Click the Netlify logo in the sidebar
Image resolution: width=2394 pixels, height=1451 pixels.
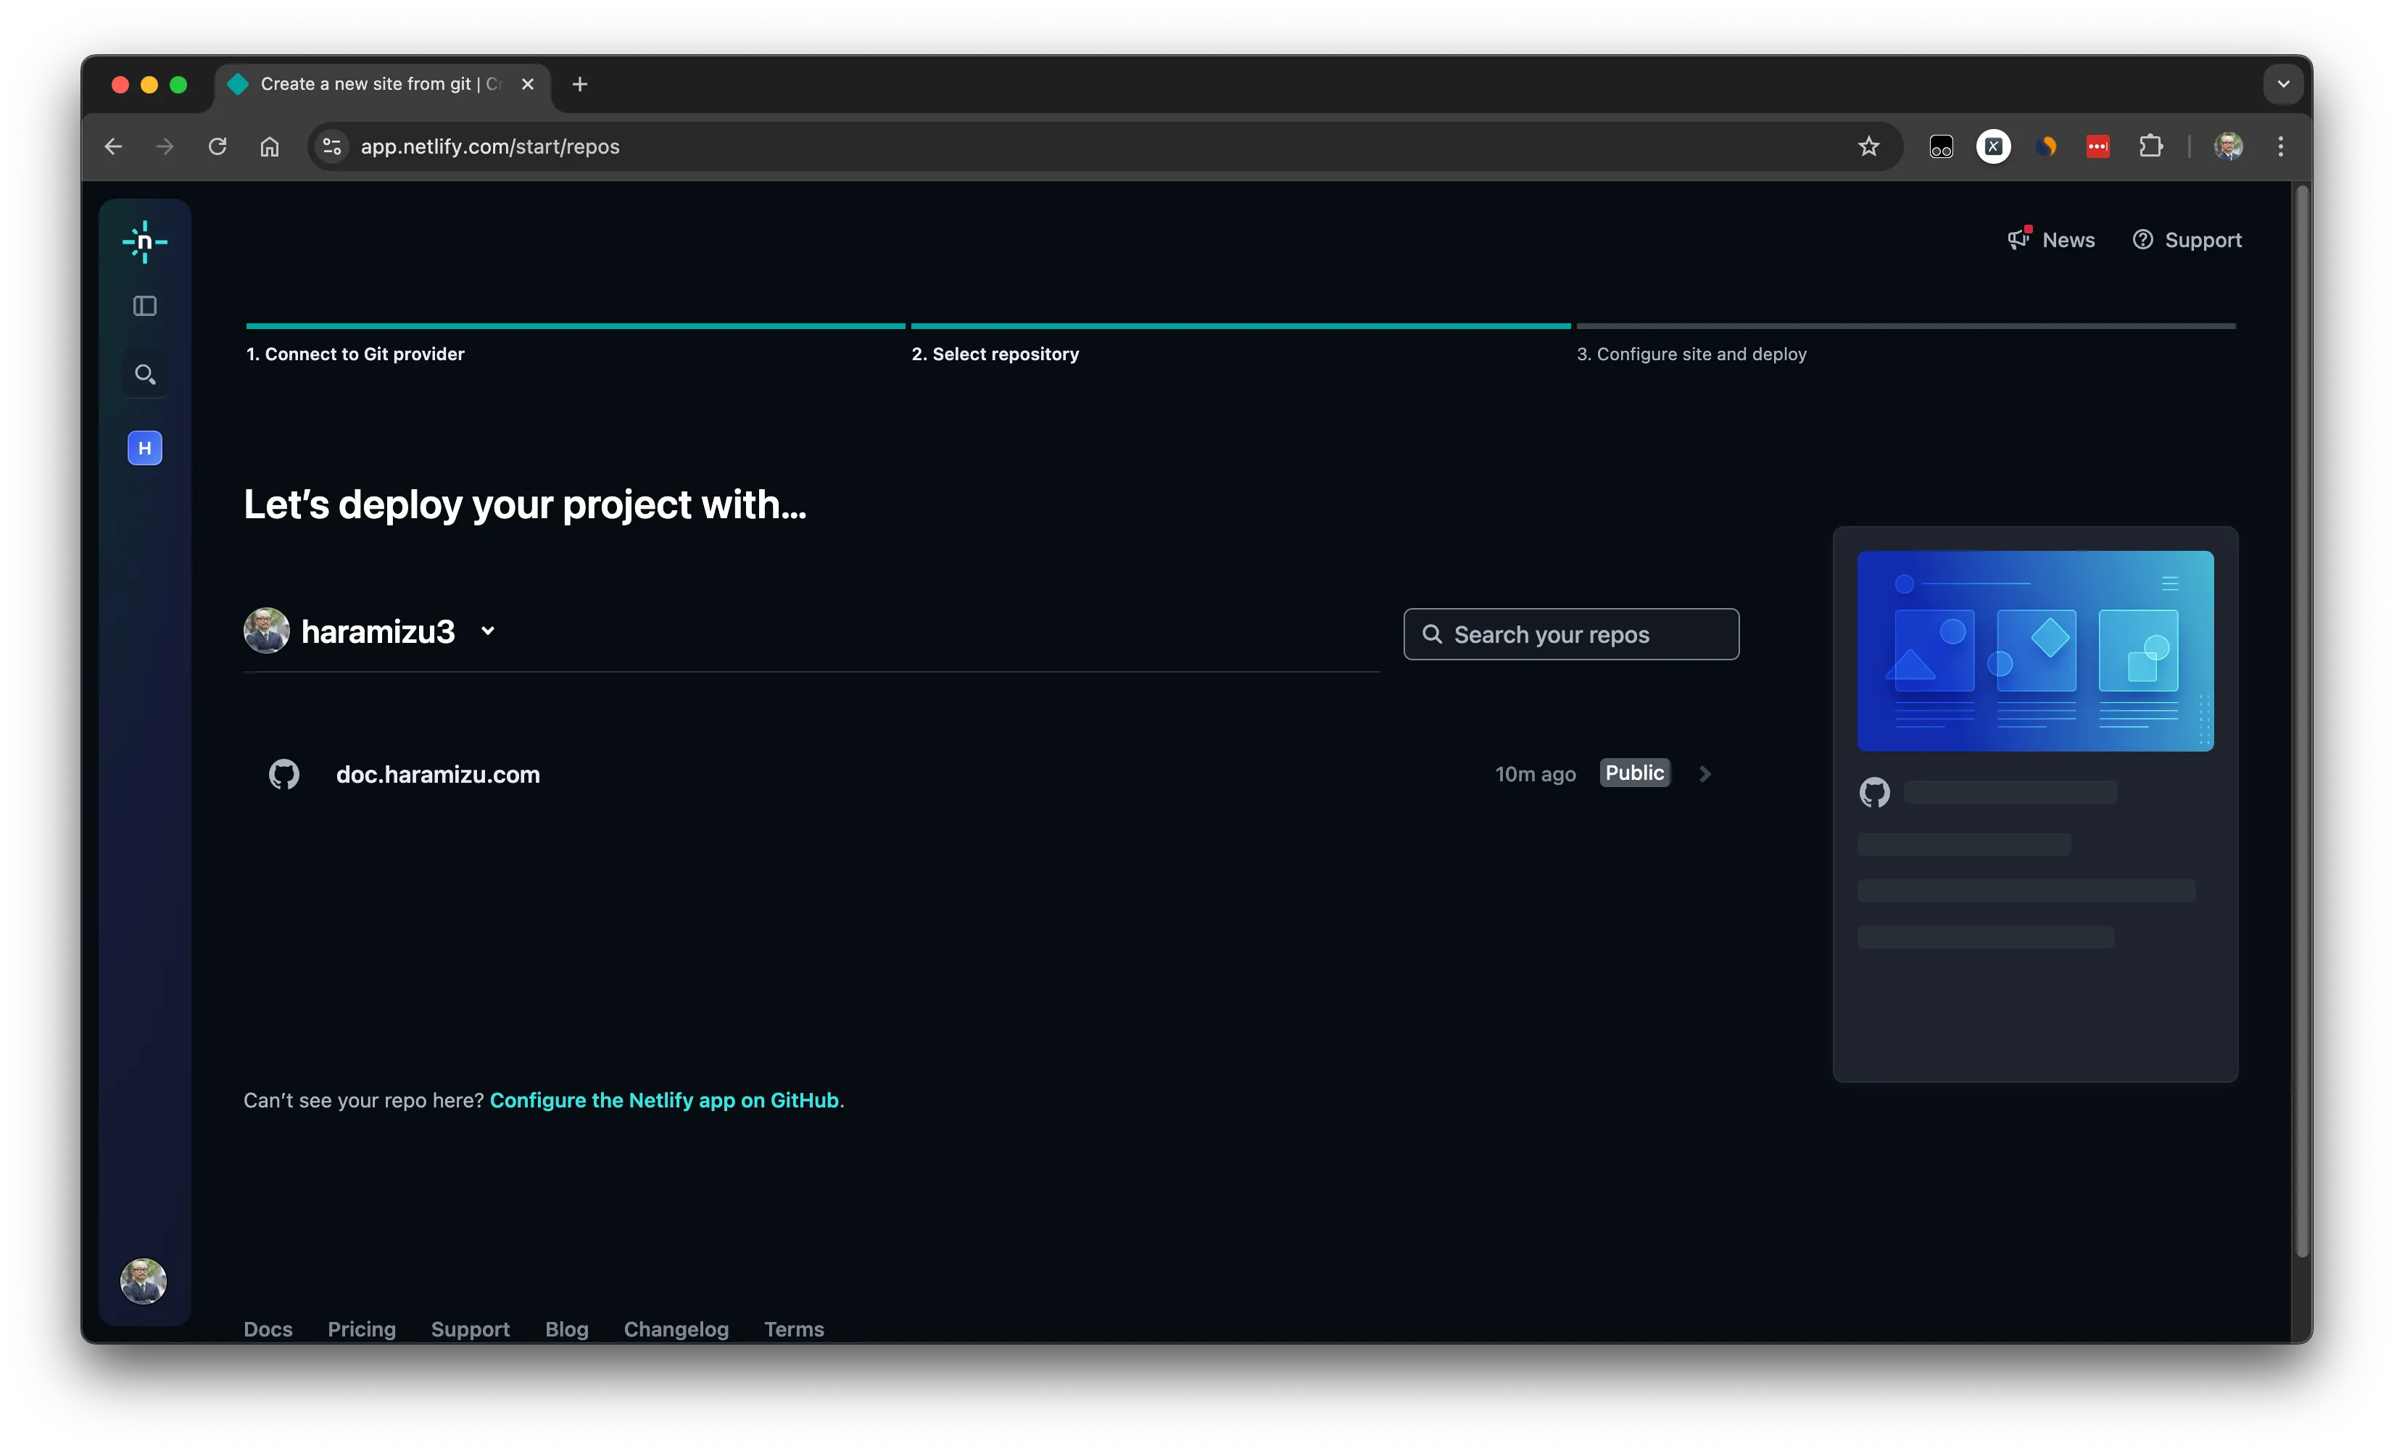[x=144, y=239]
